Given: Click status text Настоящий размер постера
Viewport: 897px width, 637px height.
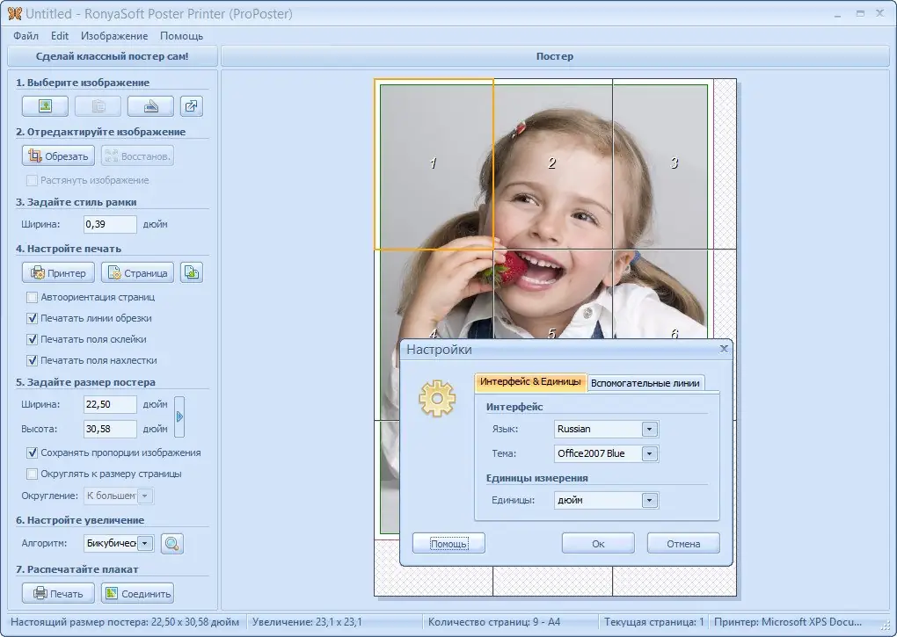Looking at the screenshot, I should [x=125, y=622].
